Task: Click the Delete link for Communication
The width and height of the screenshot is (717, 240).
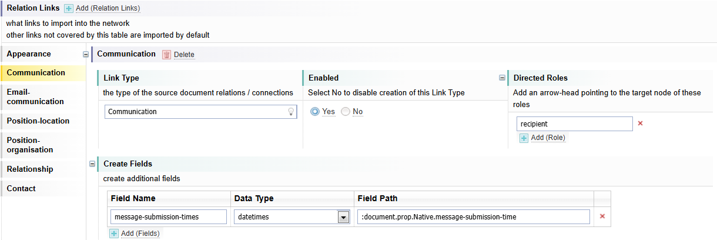Action: pyautogui.click(x=184, y=55)
